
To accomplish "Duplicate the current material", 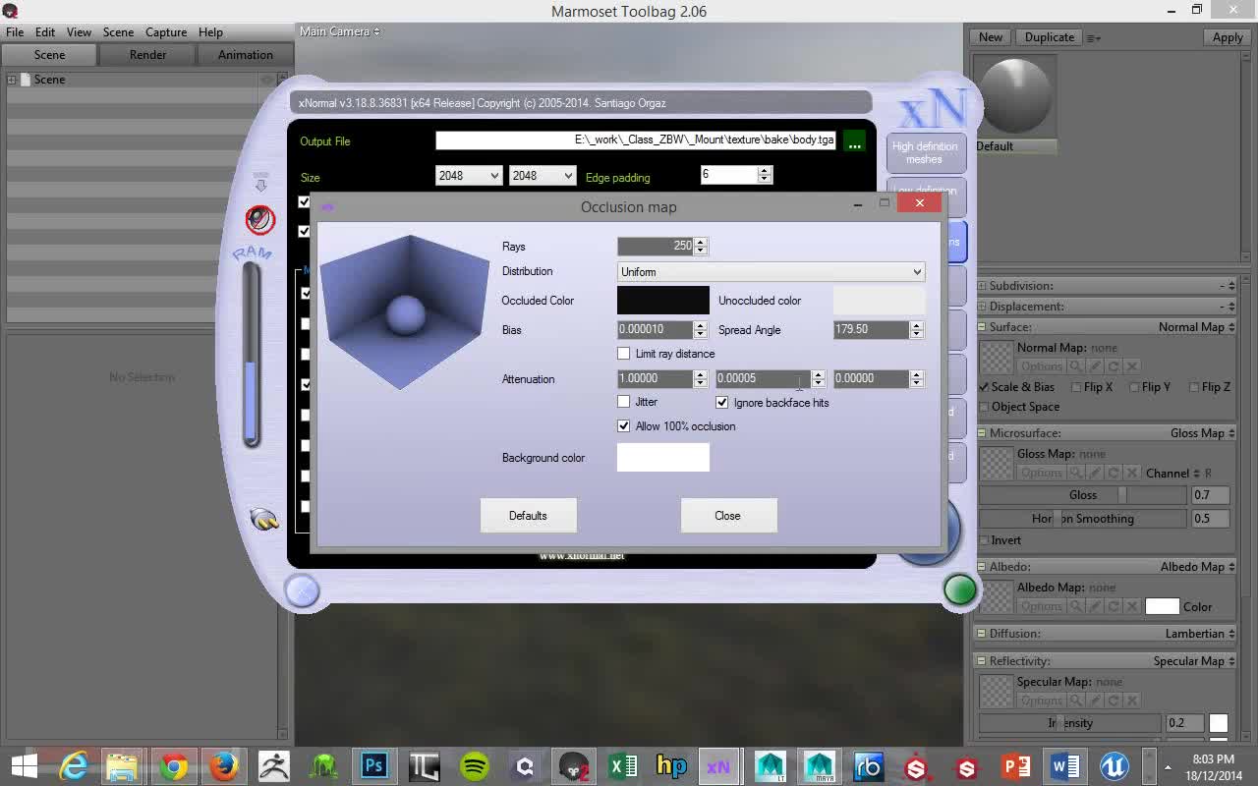I will [x=1049, y=37].
